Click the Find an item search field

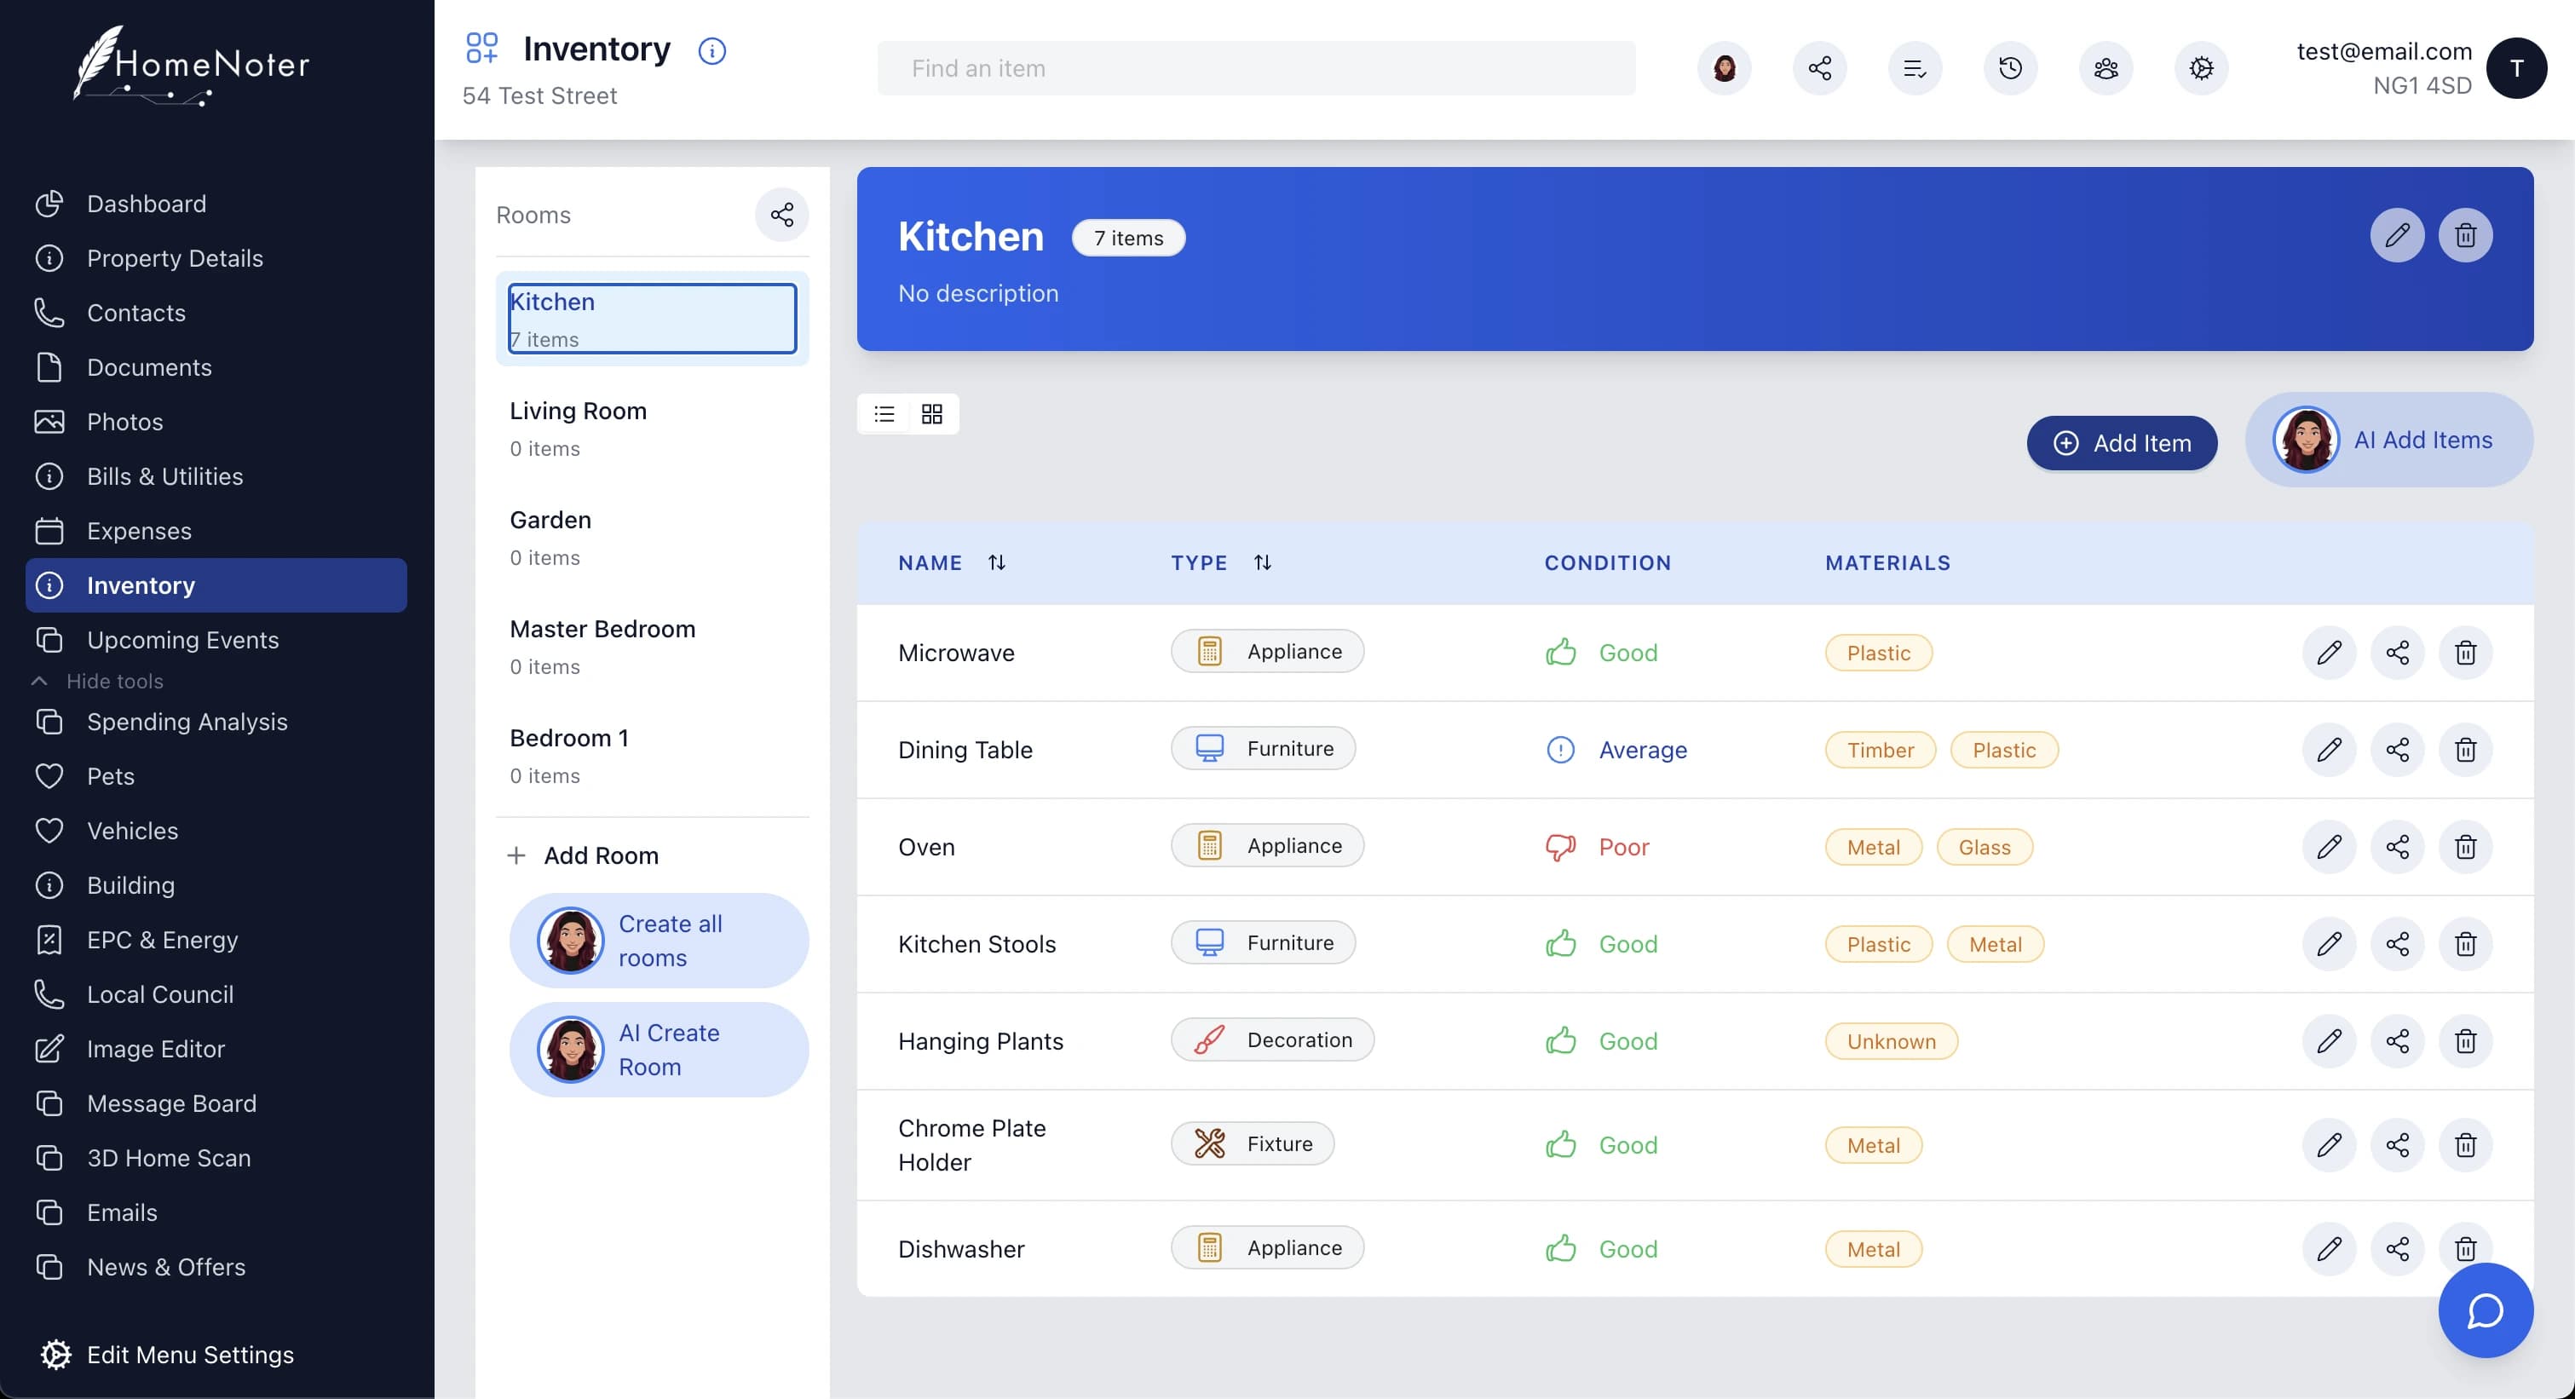1255,68
